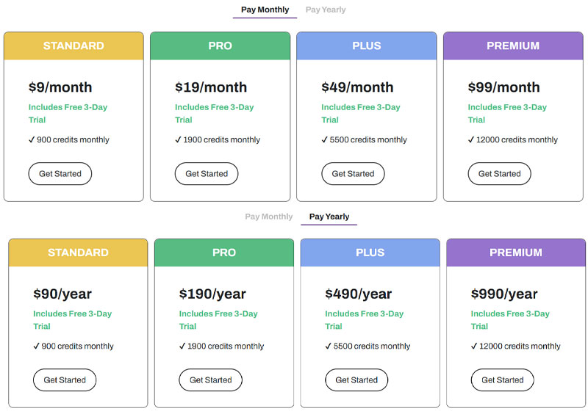This screenshot has width=588, height=414.
Task: Click the checkmark beside 12000 credits in $990/year plan
Action: point(474,346)
